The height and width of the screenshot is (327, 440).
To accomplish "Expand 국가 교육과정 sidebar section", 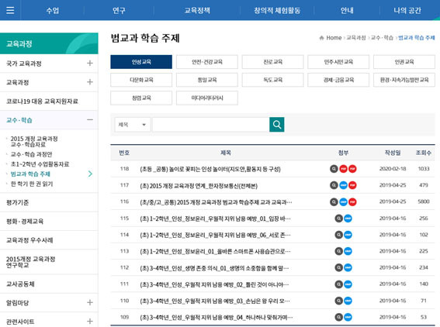I will (90, 63).
